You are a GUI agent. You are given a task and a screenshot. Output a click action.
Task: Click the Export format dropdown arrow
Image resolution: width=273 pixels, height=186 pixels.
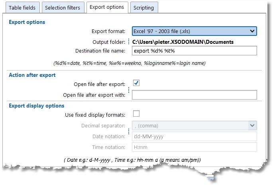(x=252, y=31)
